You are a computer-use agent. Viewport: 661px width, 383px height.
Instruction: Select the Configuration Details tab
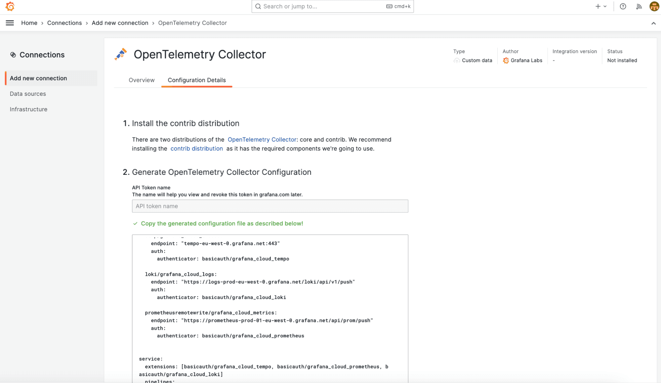point(196,80)
